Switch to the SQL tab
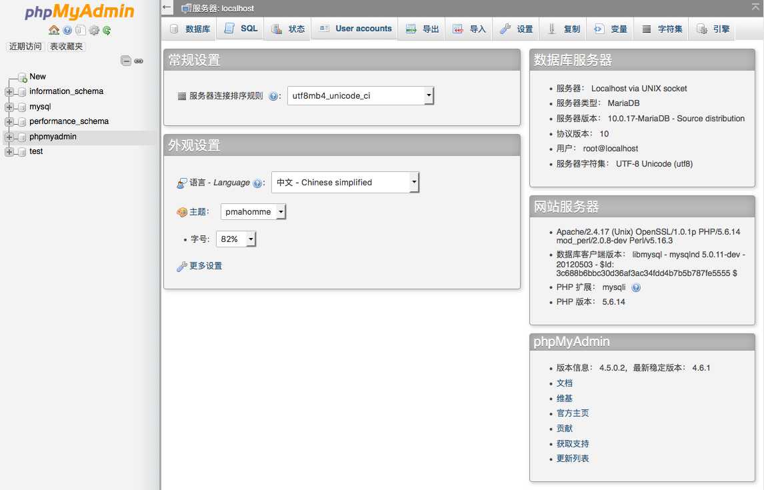 (x=241, y=28)
